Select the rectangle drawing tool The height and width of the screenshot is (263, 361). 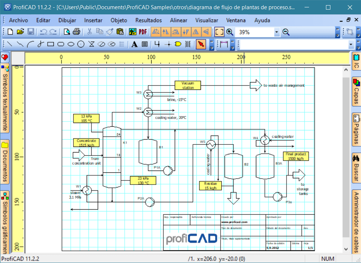tap(51, 44)
